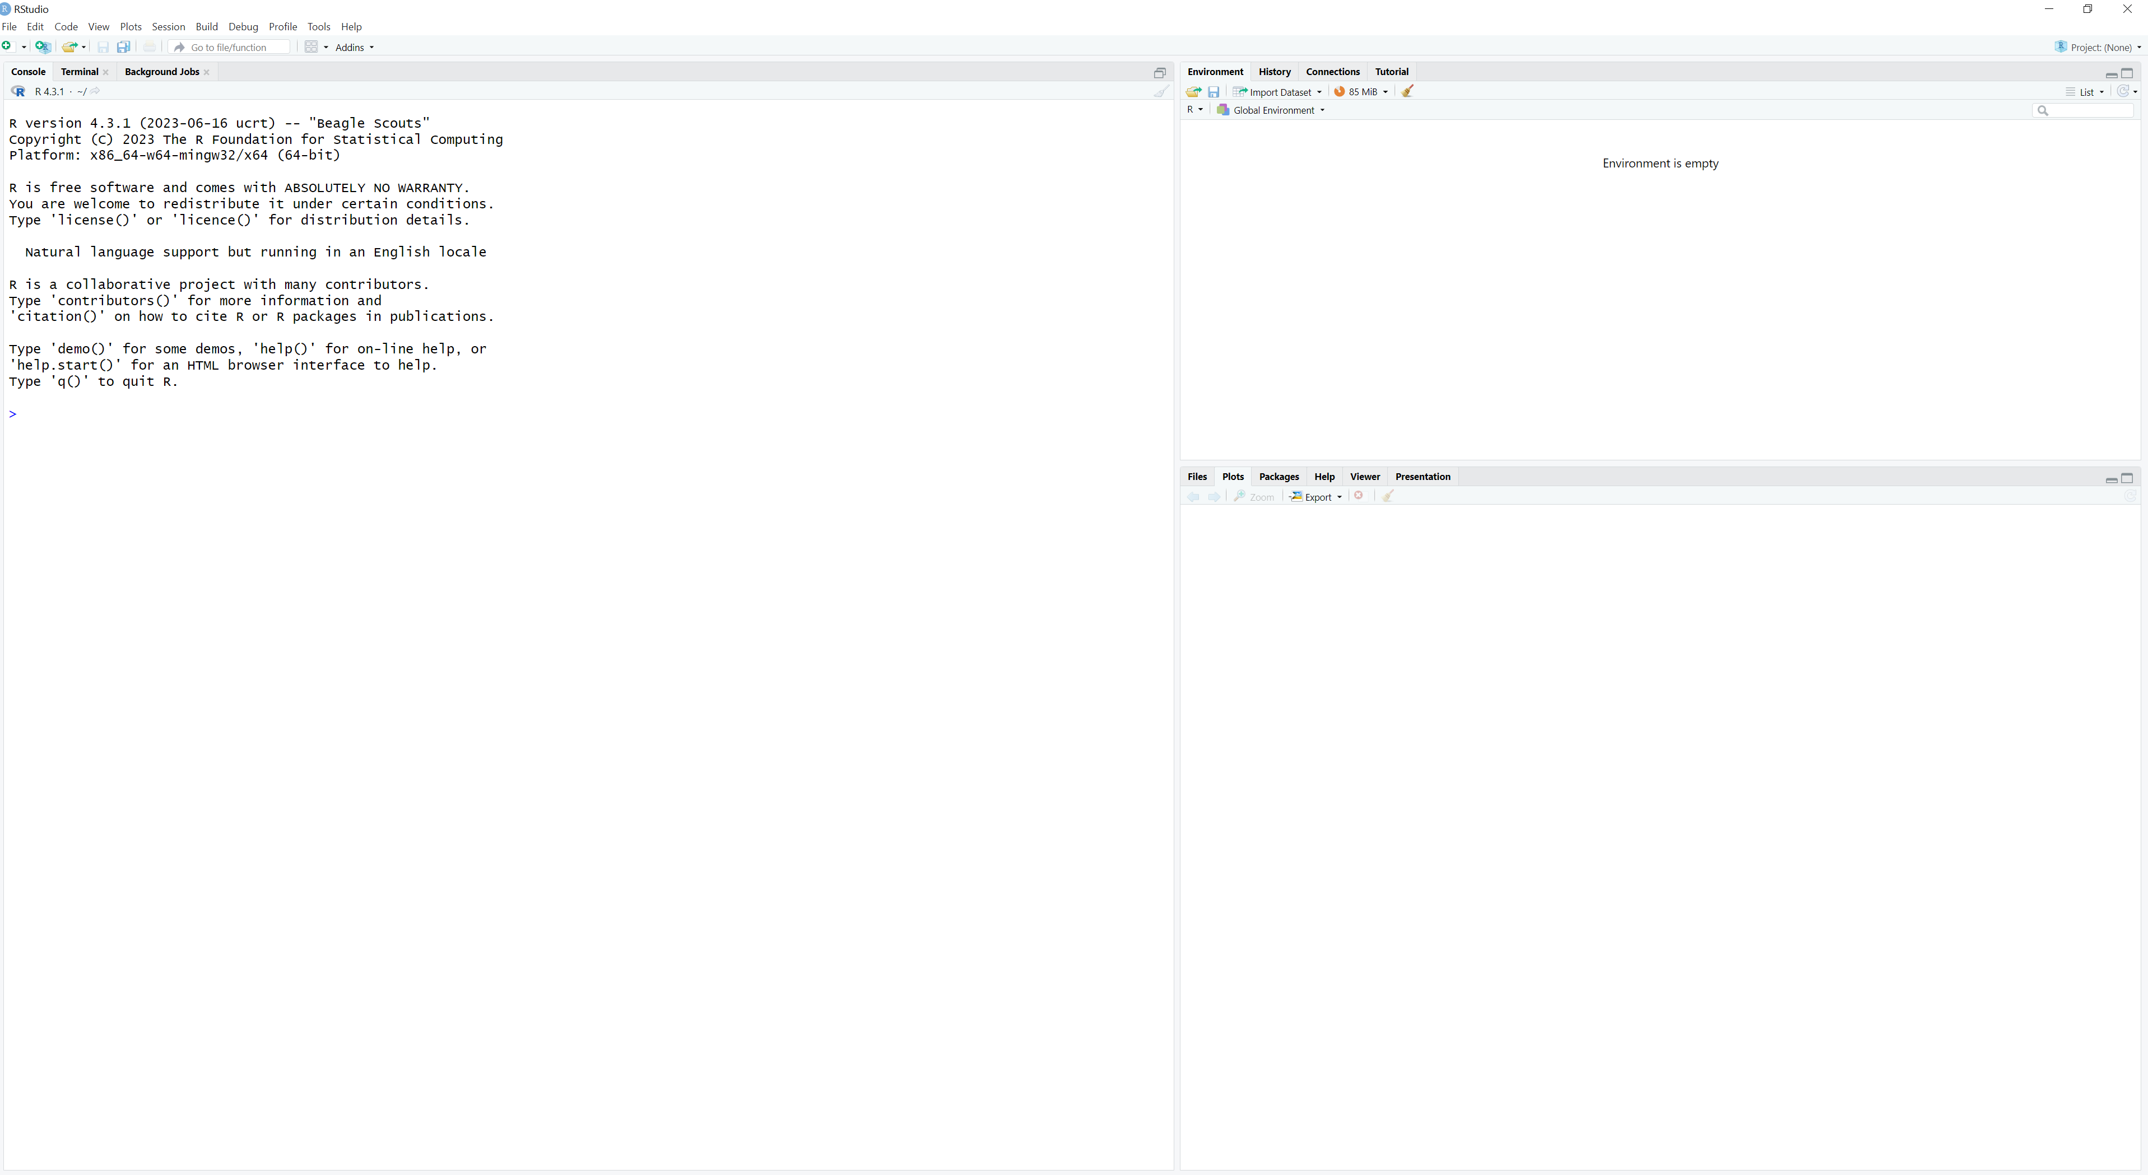Click the broom icon to clear environment objects
This screenshot has height=1175, width=2148.
click(1407, 92)
